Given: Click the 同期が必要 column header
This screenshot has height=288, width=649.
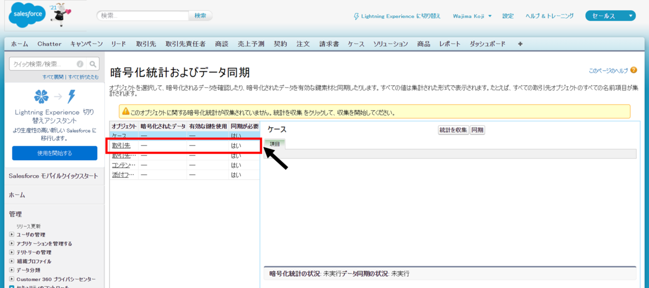Looking at the screenshot, I should click(x=244, y=126).
